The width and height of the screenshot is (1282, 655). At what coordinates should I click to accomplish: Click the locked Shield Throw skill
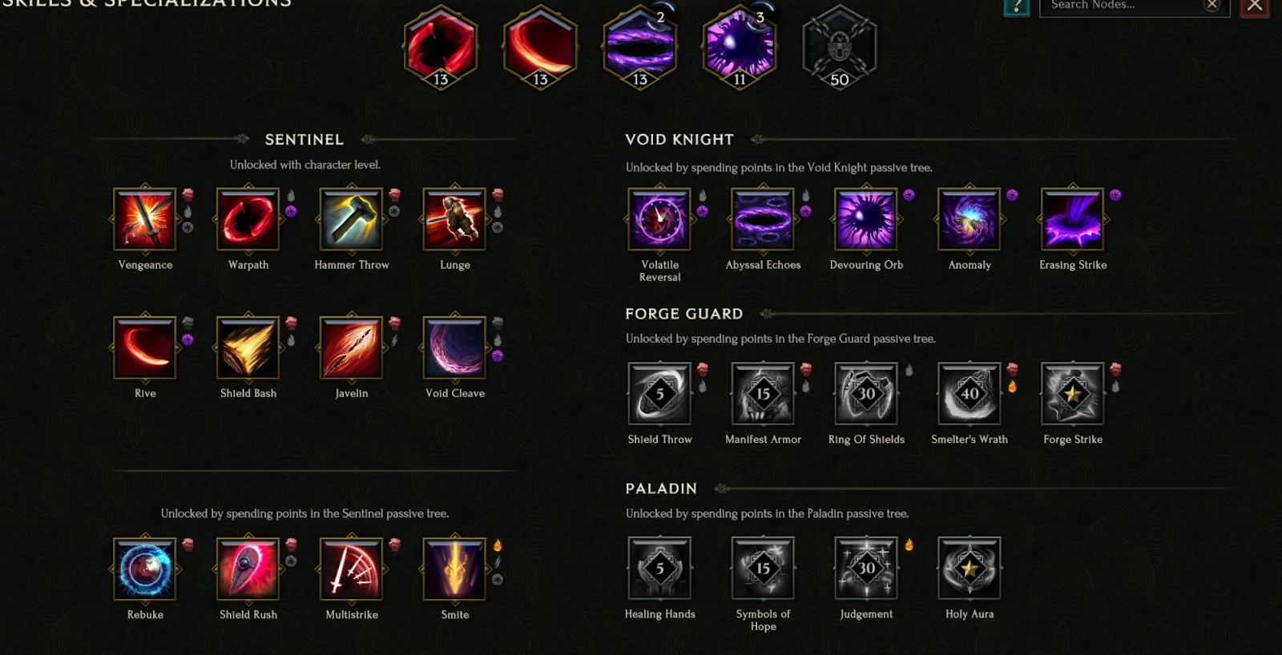tap(659, 393)
